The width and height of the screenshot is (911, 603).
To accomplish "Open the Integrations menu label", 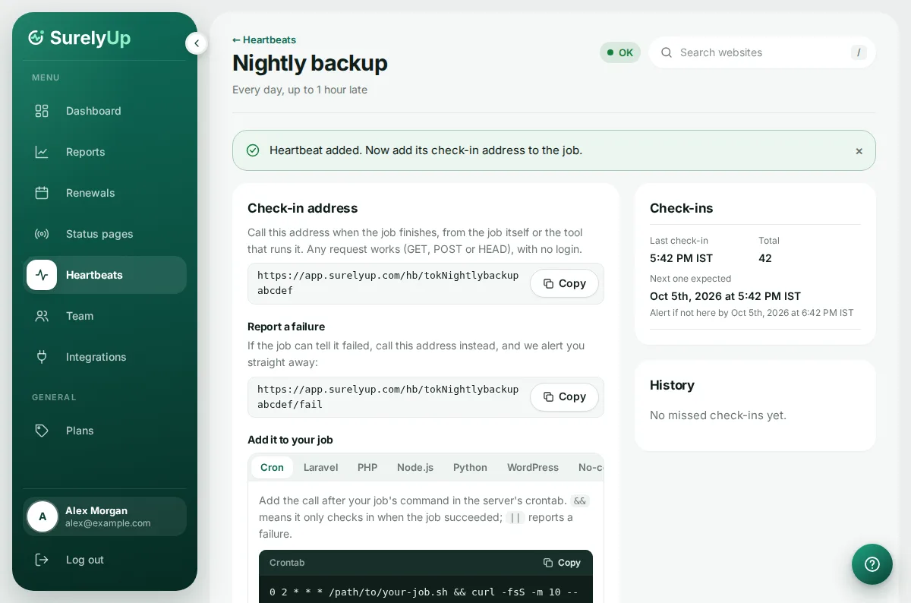I will pos(96,357).
